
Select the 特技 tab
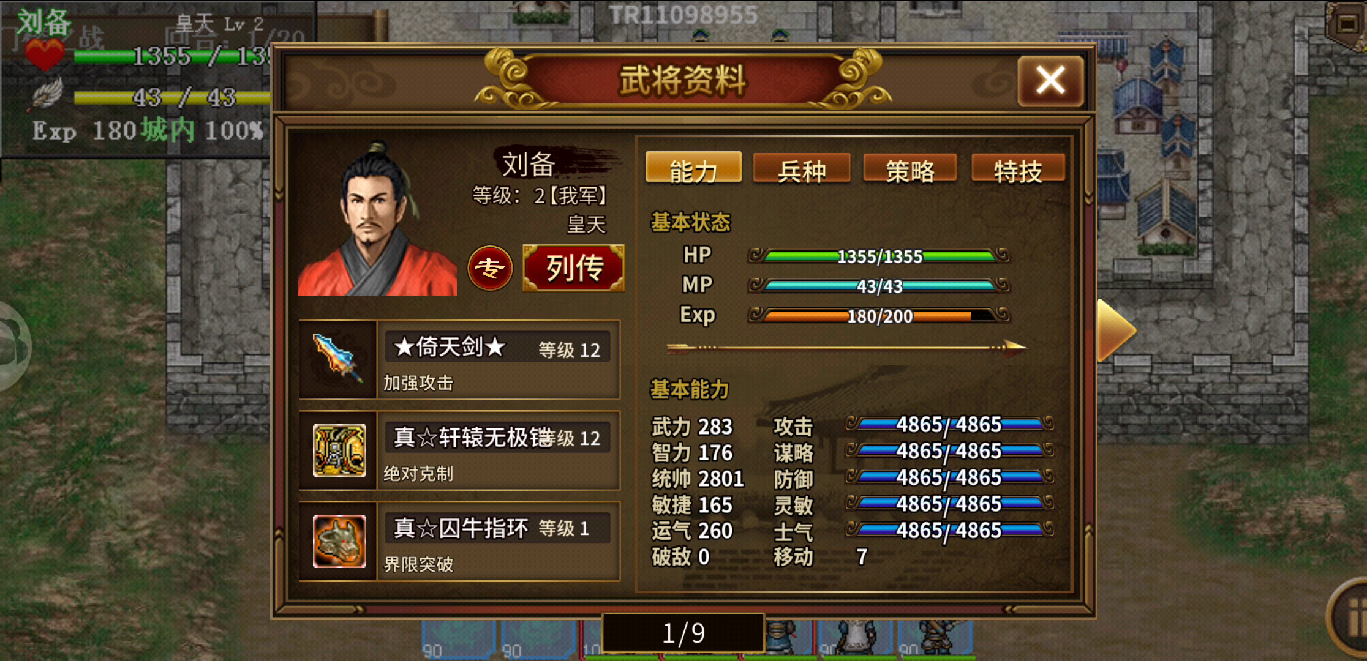(1018, 168)
